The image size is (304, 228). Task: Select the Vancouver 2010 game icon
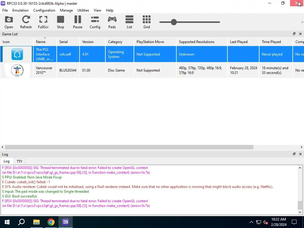[17, 70]
